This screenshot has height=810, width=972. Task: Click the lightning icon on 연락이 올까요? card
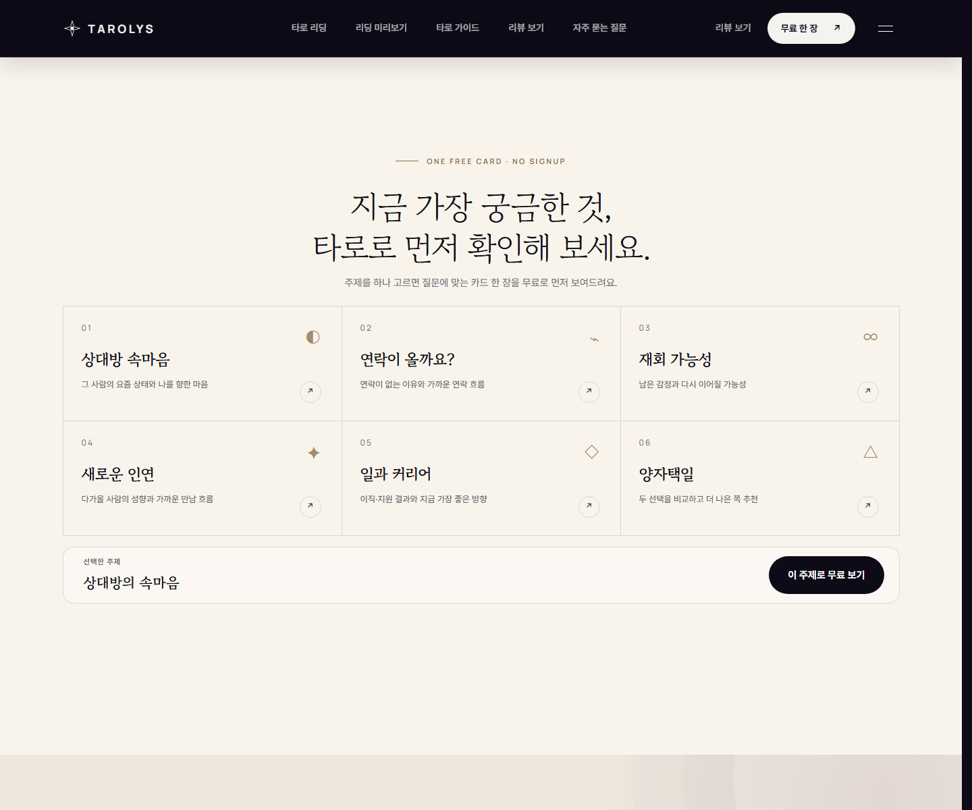[x=594, y=339]
